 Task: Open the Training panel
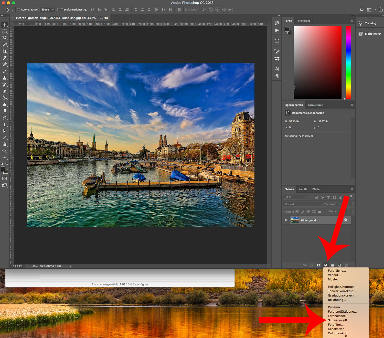click(370, 23)
